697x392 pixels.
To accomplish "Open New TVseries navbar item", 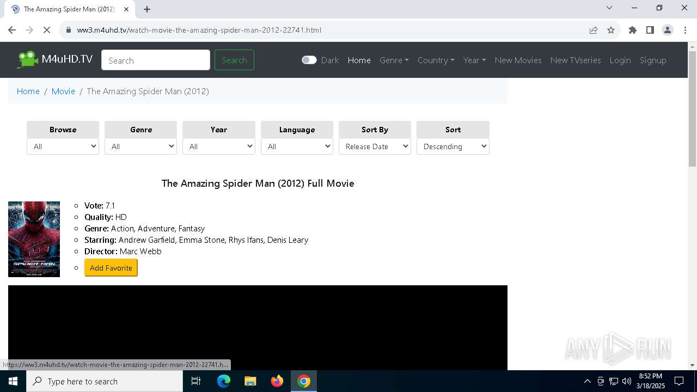I will tap(576, 60).
